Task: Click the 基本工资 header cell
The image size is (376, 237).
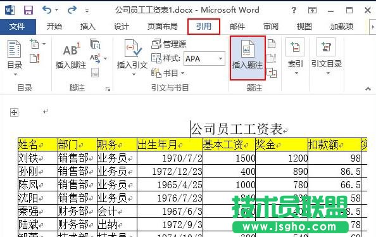Action: pos(229,144)
